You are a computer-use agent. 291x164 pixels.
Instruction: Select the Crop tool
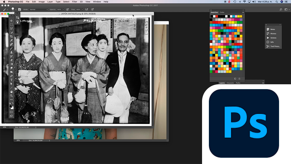coord(11,36)
